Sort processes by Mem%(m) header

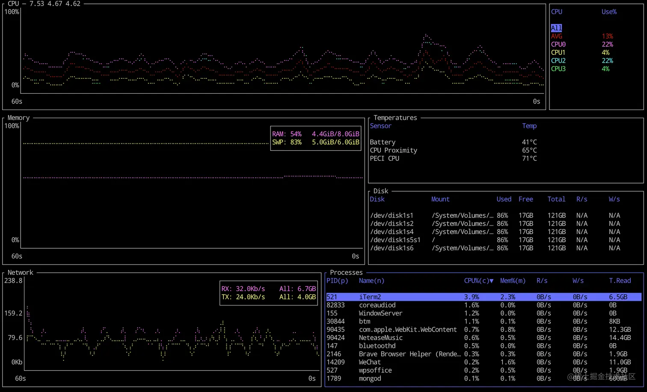[513, 281]
